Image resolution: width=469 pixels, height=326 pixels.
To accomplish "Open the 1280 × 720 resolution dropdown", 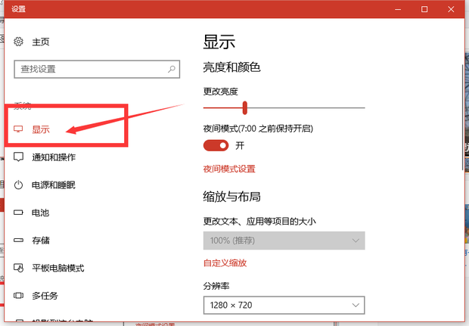I will coord(284,305).
